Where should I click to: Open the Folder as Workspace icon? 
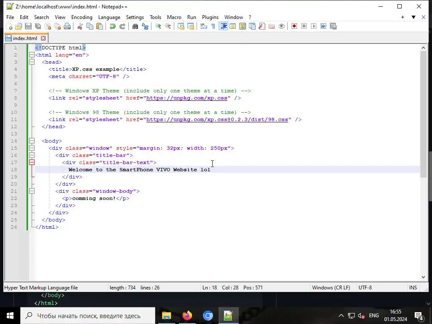(272, 26)
